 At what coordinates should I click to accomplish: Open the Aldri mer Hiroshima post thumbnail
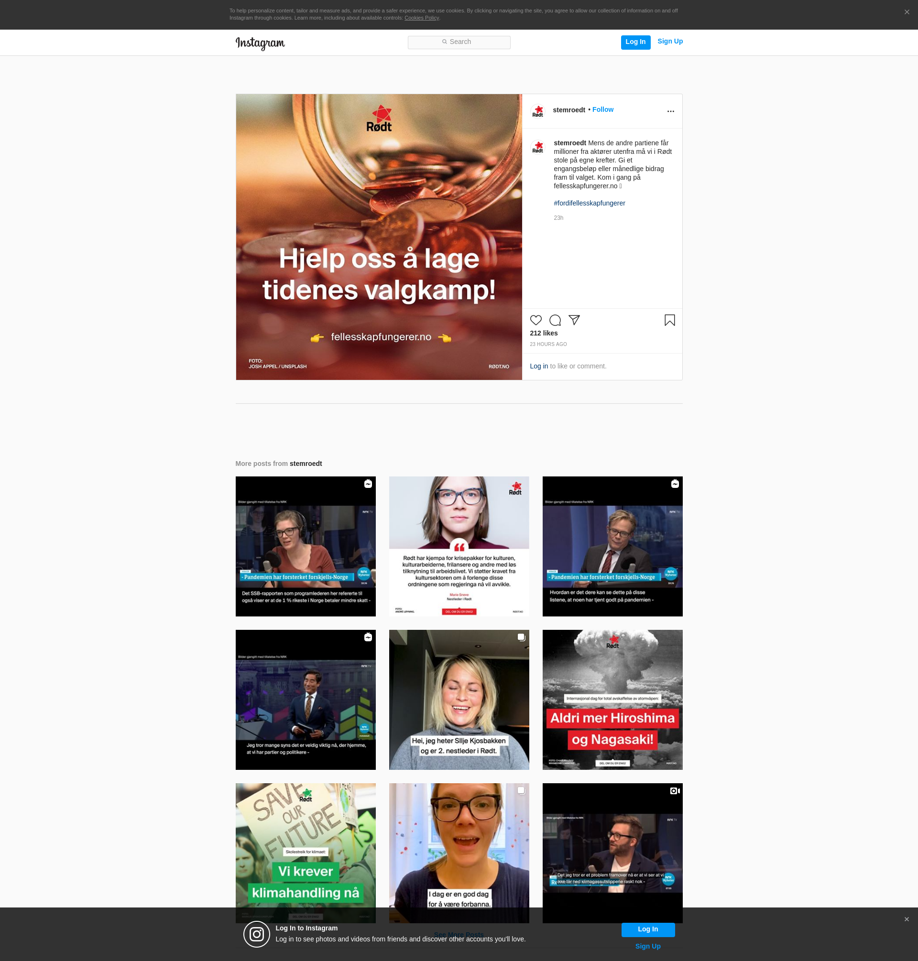pyautogui.click(x=612, y=699)
